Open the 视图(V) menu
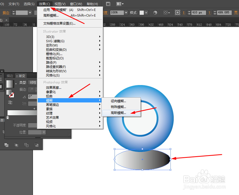The height and width of the screenshot is (195, 239). click(x=60, y=4)
